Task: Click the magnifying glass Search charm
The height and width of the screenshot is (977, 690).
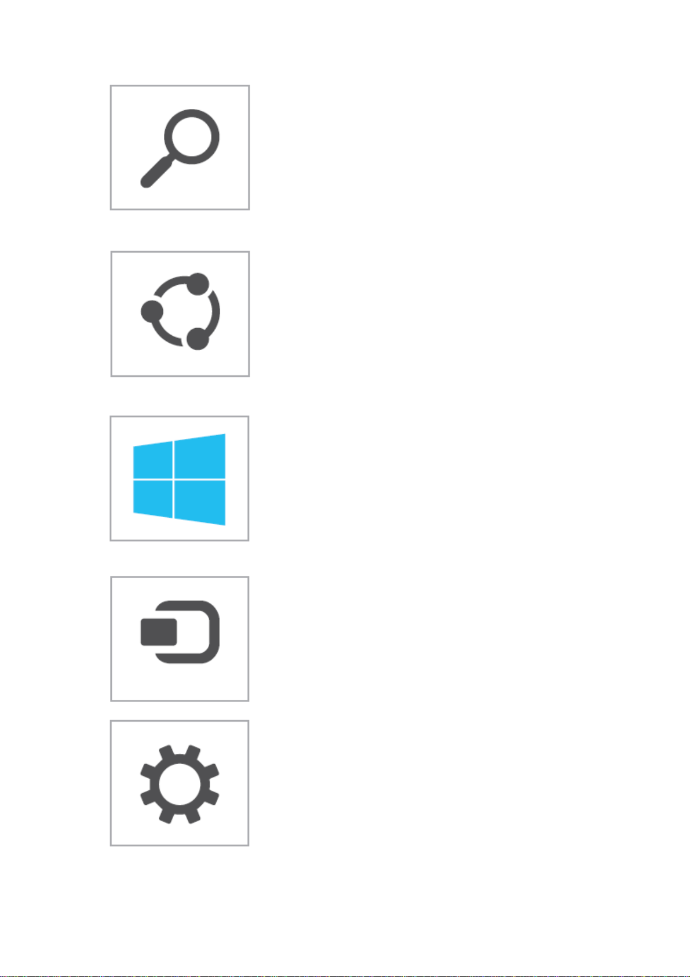Action: click(180, 147)
